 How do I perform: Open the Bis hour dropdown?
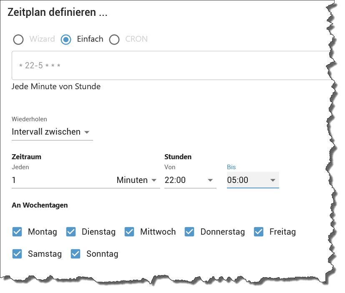pyautogui.click(x=252, y=180)
